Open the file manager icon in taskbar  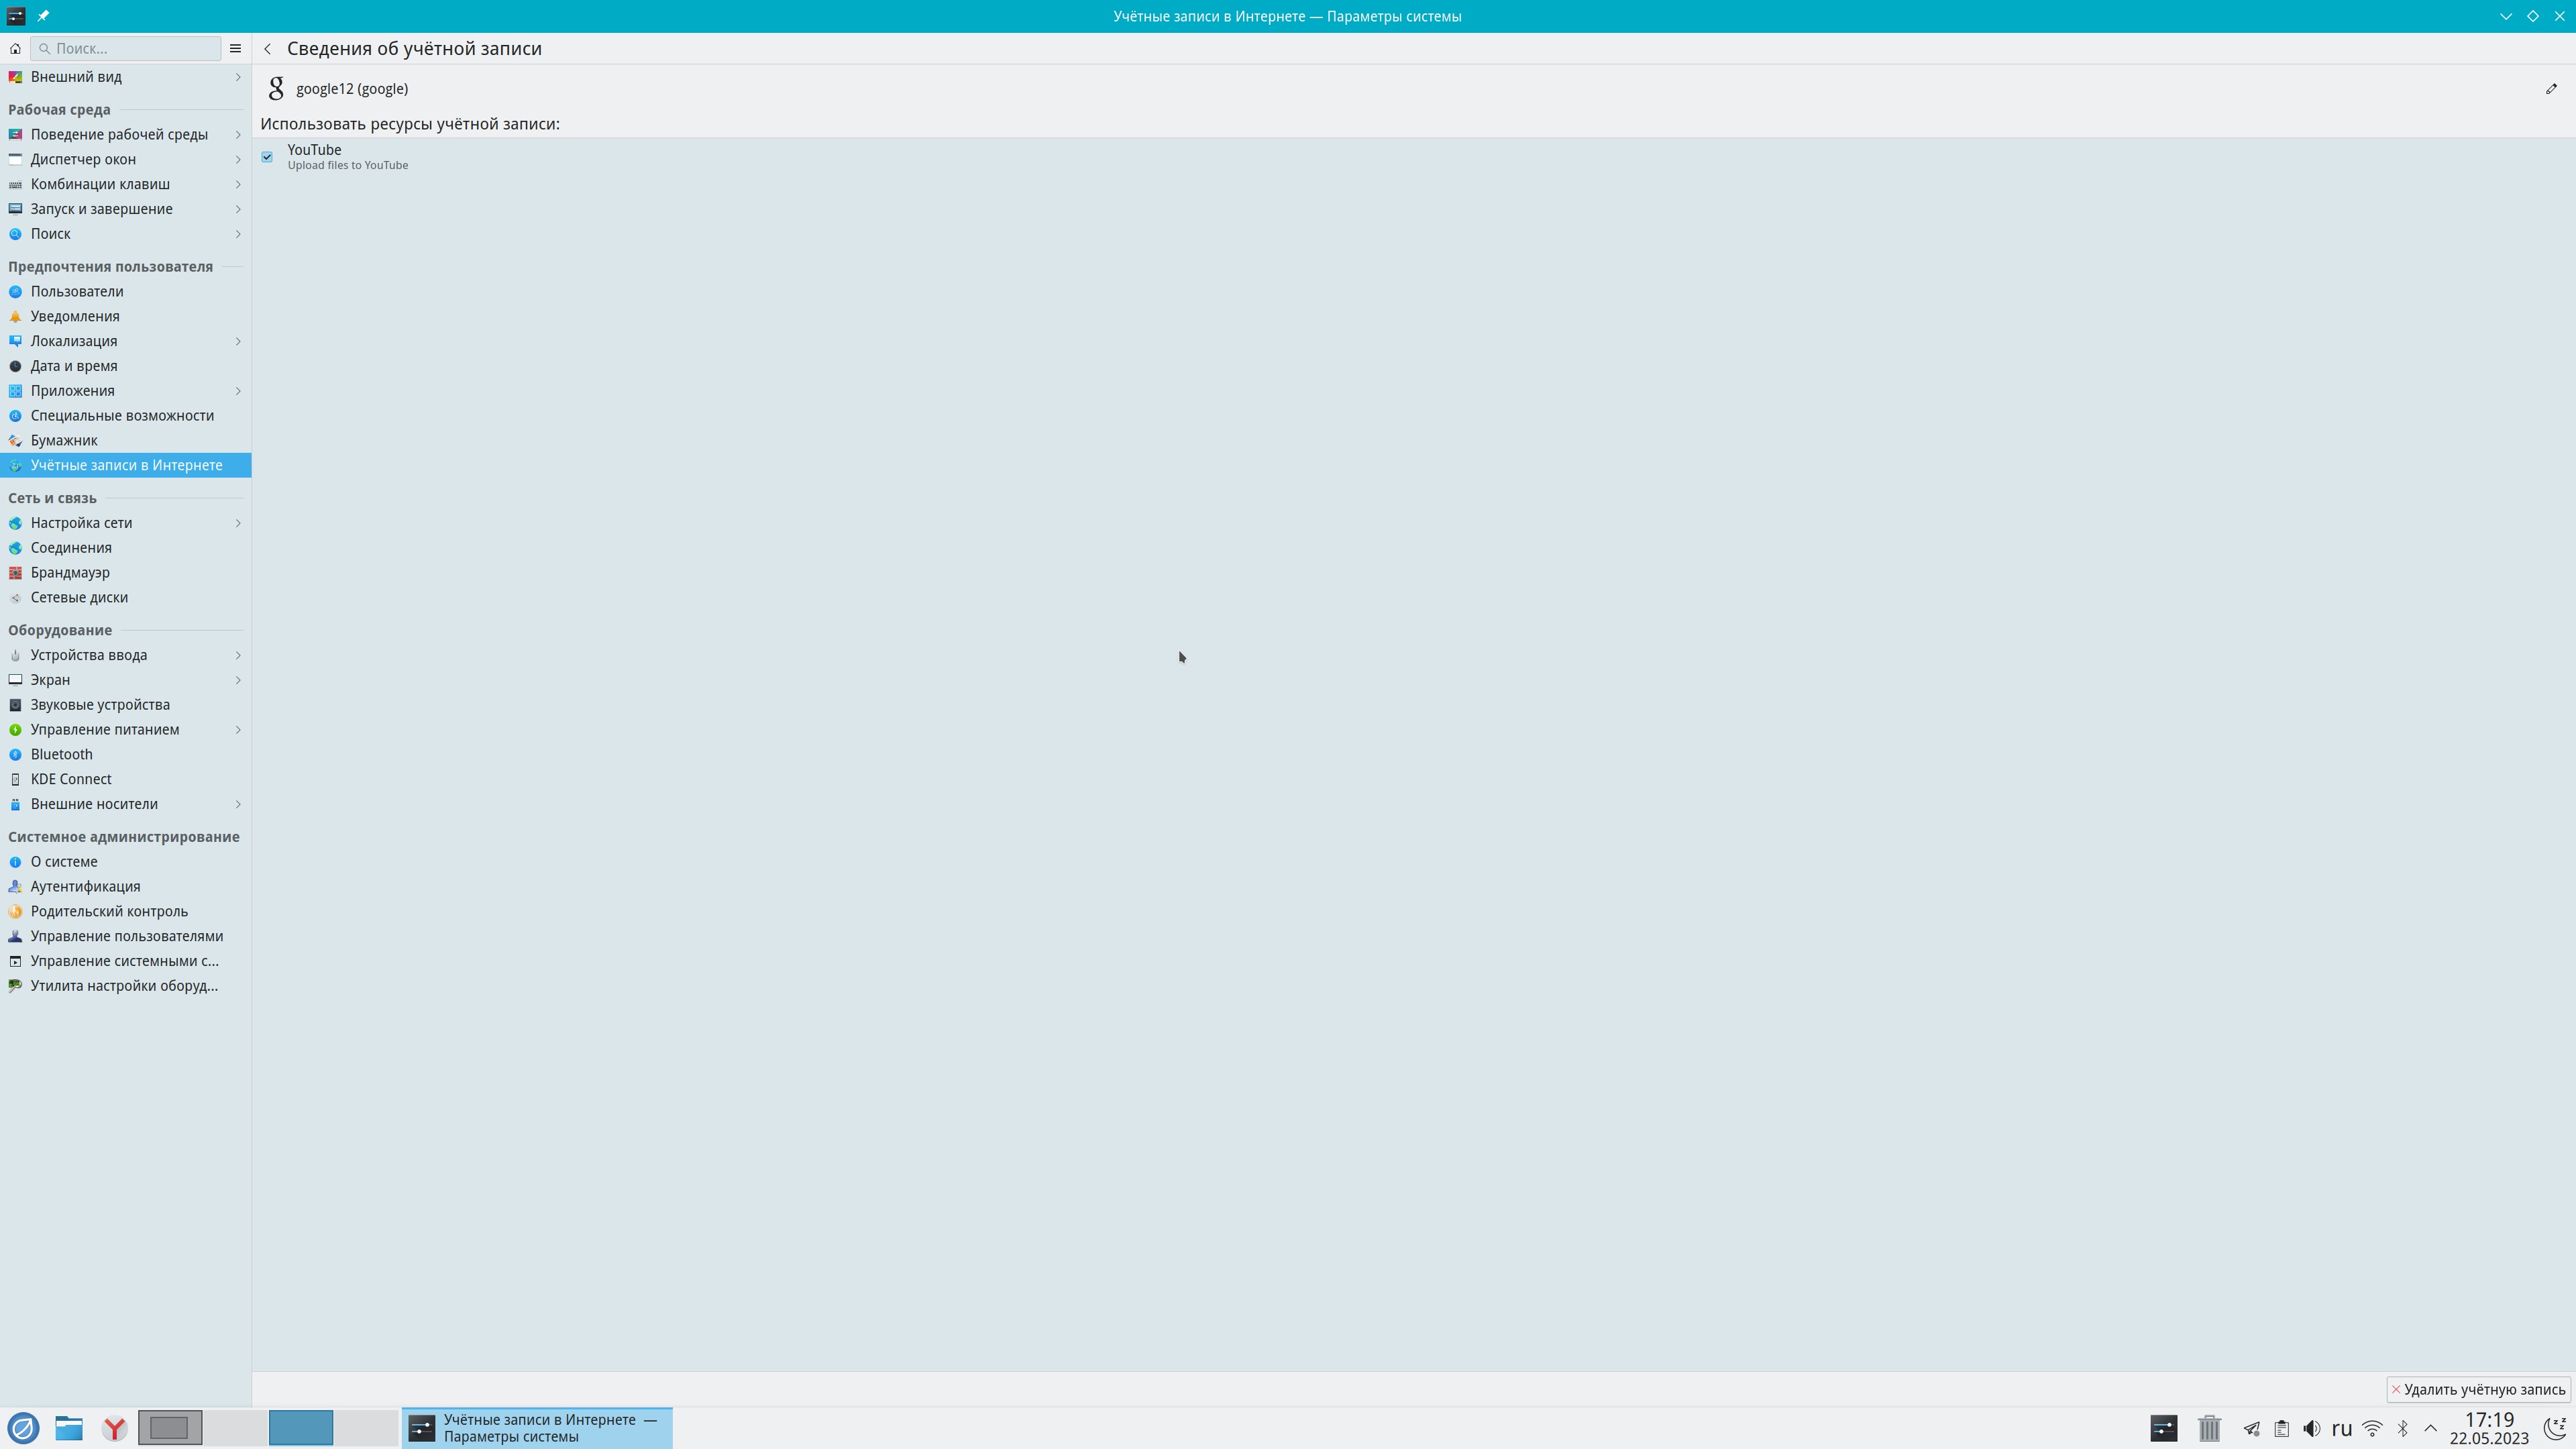[x=69, y=1428]
